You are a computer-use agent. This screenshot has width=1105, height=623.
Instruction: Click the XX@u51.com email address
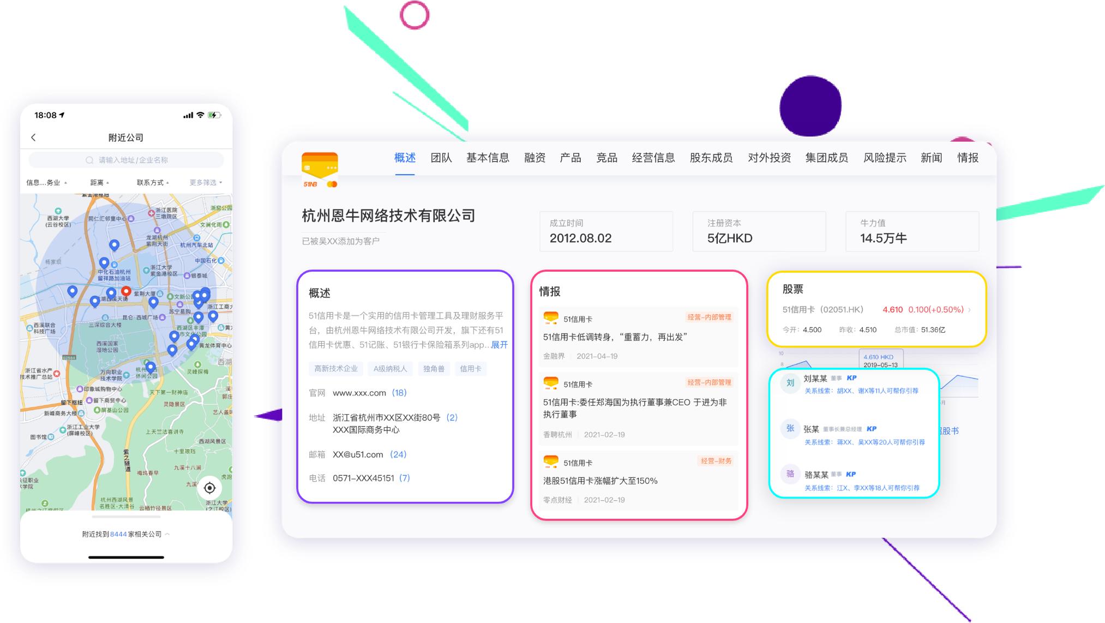[358, 454]
